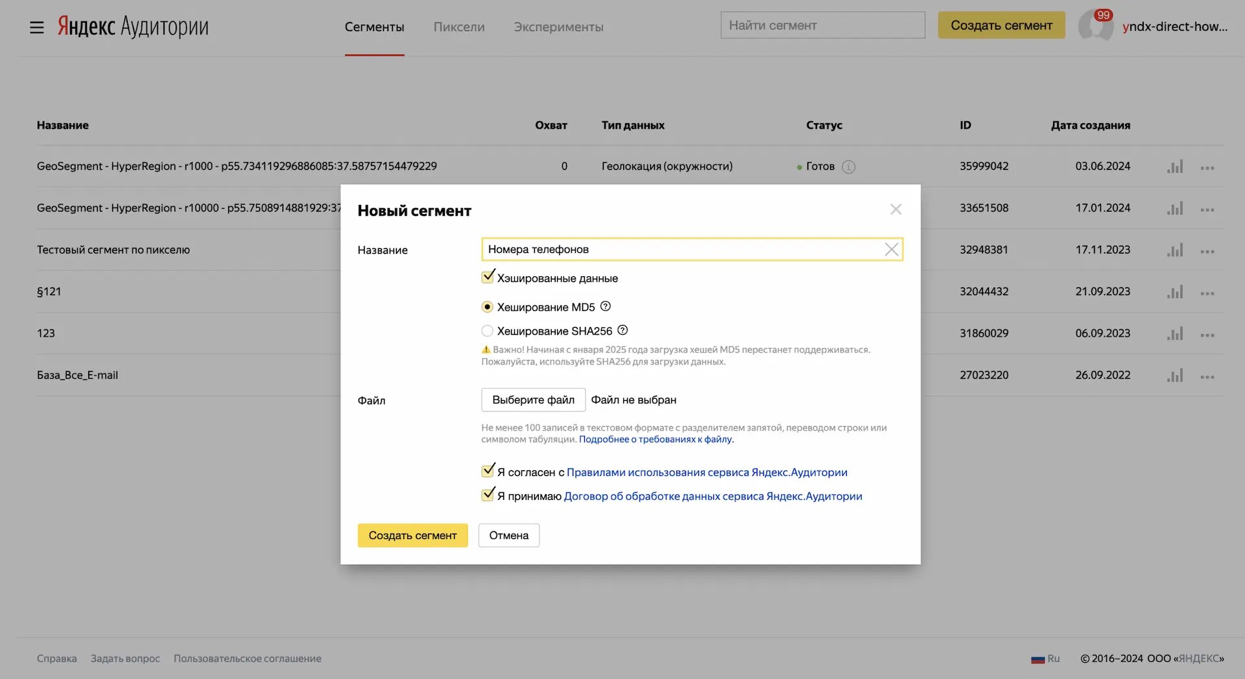
Task: Click the Готов status info icon
Action: pos(848,167)
